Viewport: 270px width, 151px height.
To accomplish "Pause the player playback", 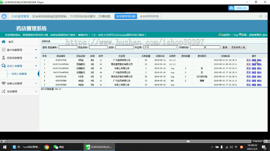I will (x=2, y=141).
